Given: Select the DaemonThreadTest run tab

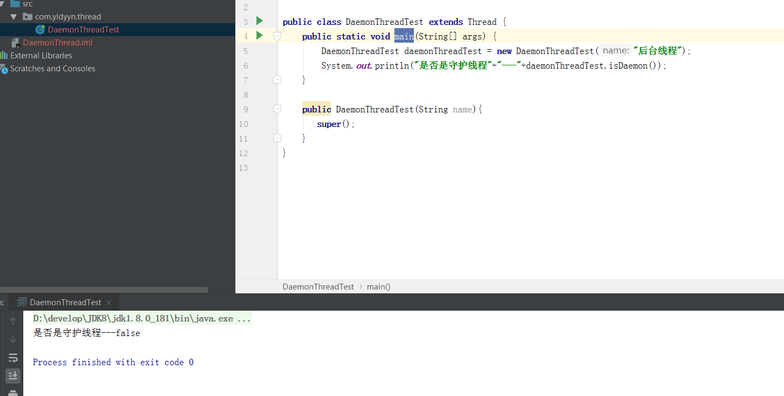Looking at the screenshot, I should (65, 303).
